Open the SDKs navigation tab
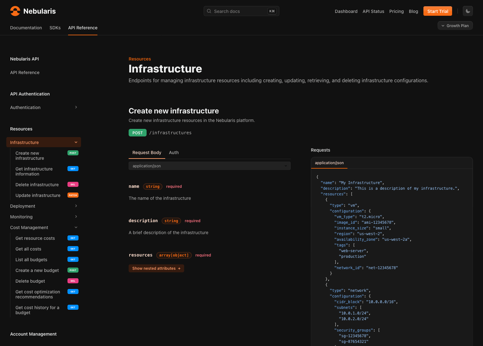483x346 pixels. coord(55,28)
